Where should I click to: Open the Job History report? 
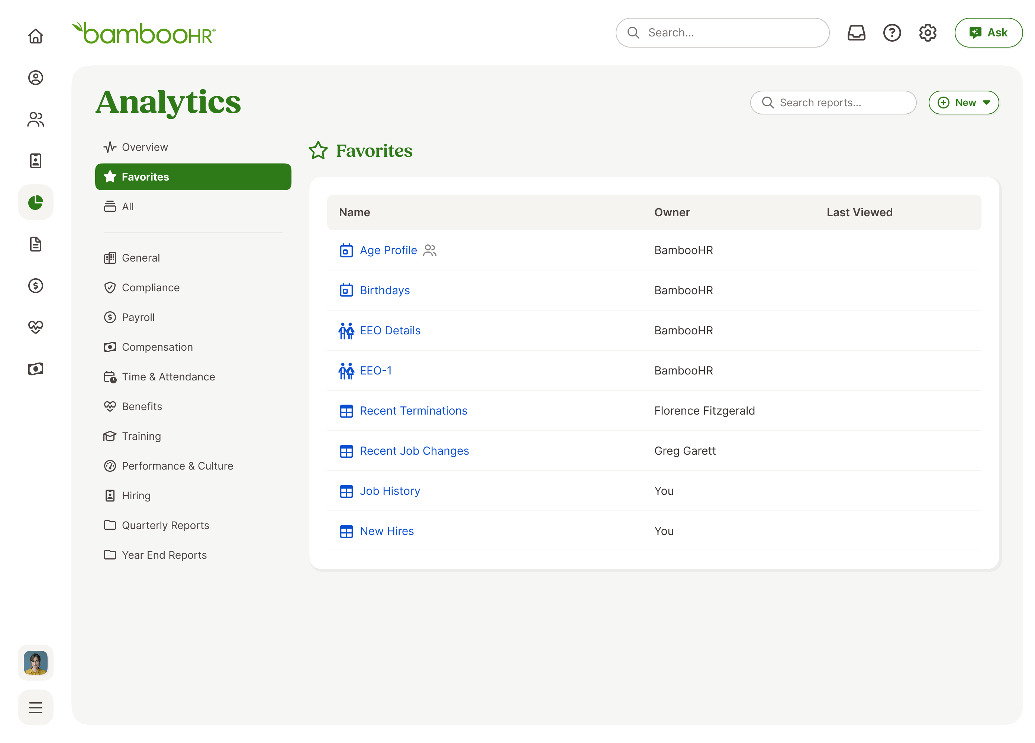(390, 491)
